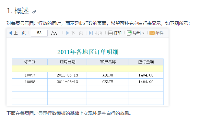Viewport: 224px width, 119px height.
Task: Click the /53 total pages text
Action: pos(54,33)
